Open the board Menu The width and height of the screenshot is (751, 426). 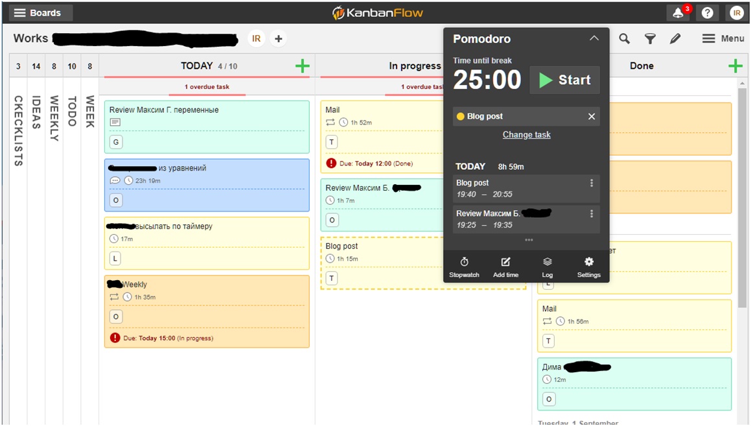pos(723,38)
